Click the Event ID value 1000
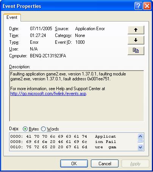This screenshot has width=153, height=172. pyautogui.click(x=80, y=42)
